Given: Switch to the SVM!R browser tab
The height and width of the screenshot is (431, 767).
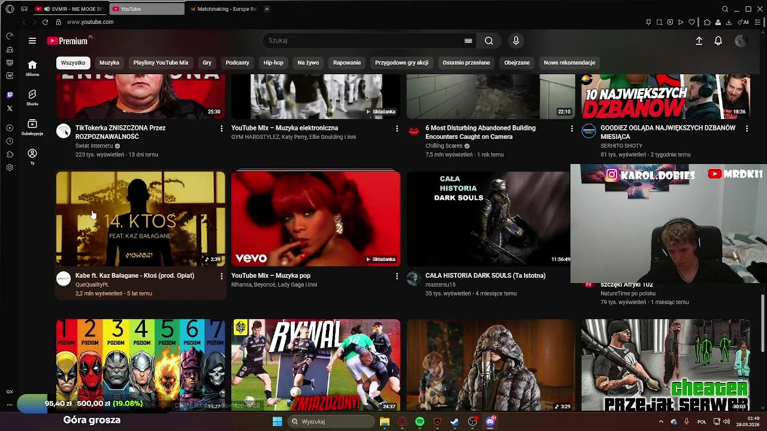Looking at the screenshot, I should (69, 9).
